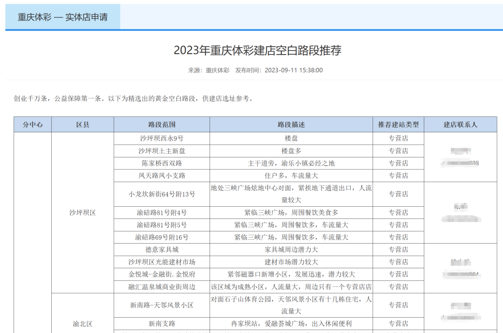The image size is (503, 333).
Task: Select the 来源: 重庆体彩 source text
Action: (209, 70)
